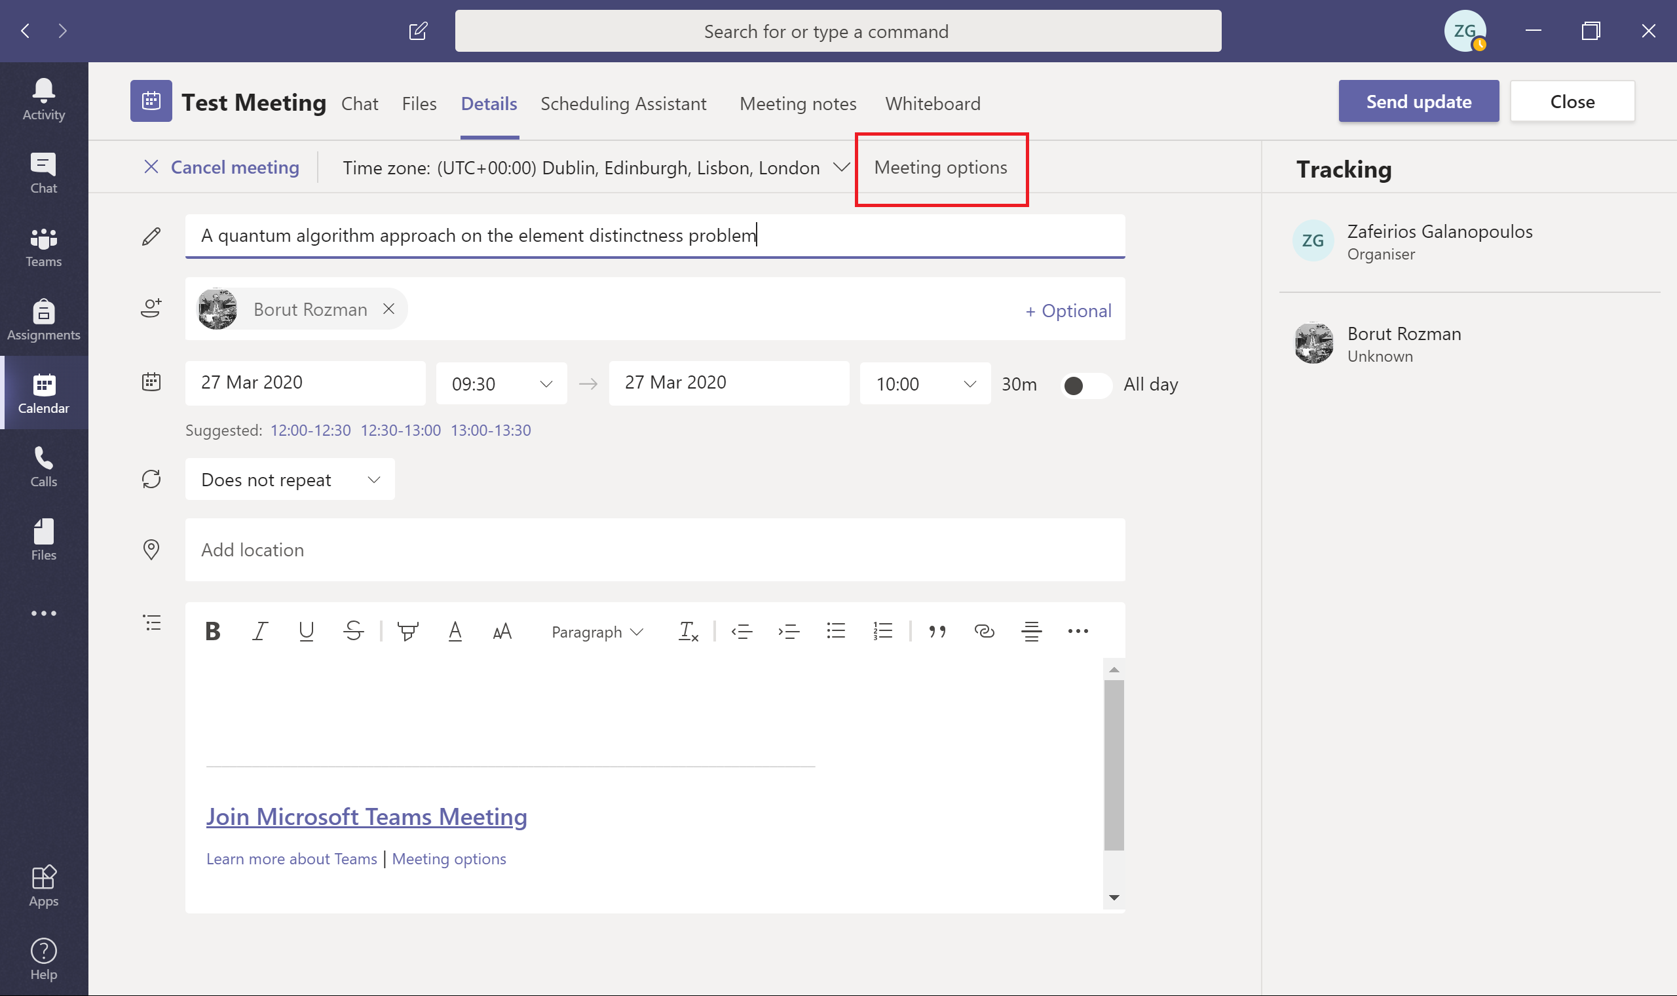This screenshot has width=1677, height=996.
Task: Open Learn more about Teams link
Action: [x=292, y=859]
